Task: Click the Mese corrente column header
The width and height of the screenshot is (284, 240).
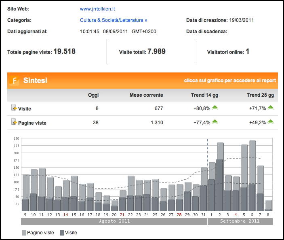Action: (146, 95)
